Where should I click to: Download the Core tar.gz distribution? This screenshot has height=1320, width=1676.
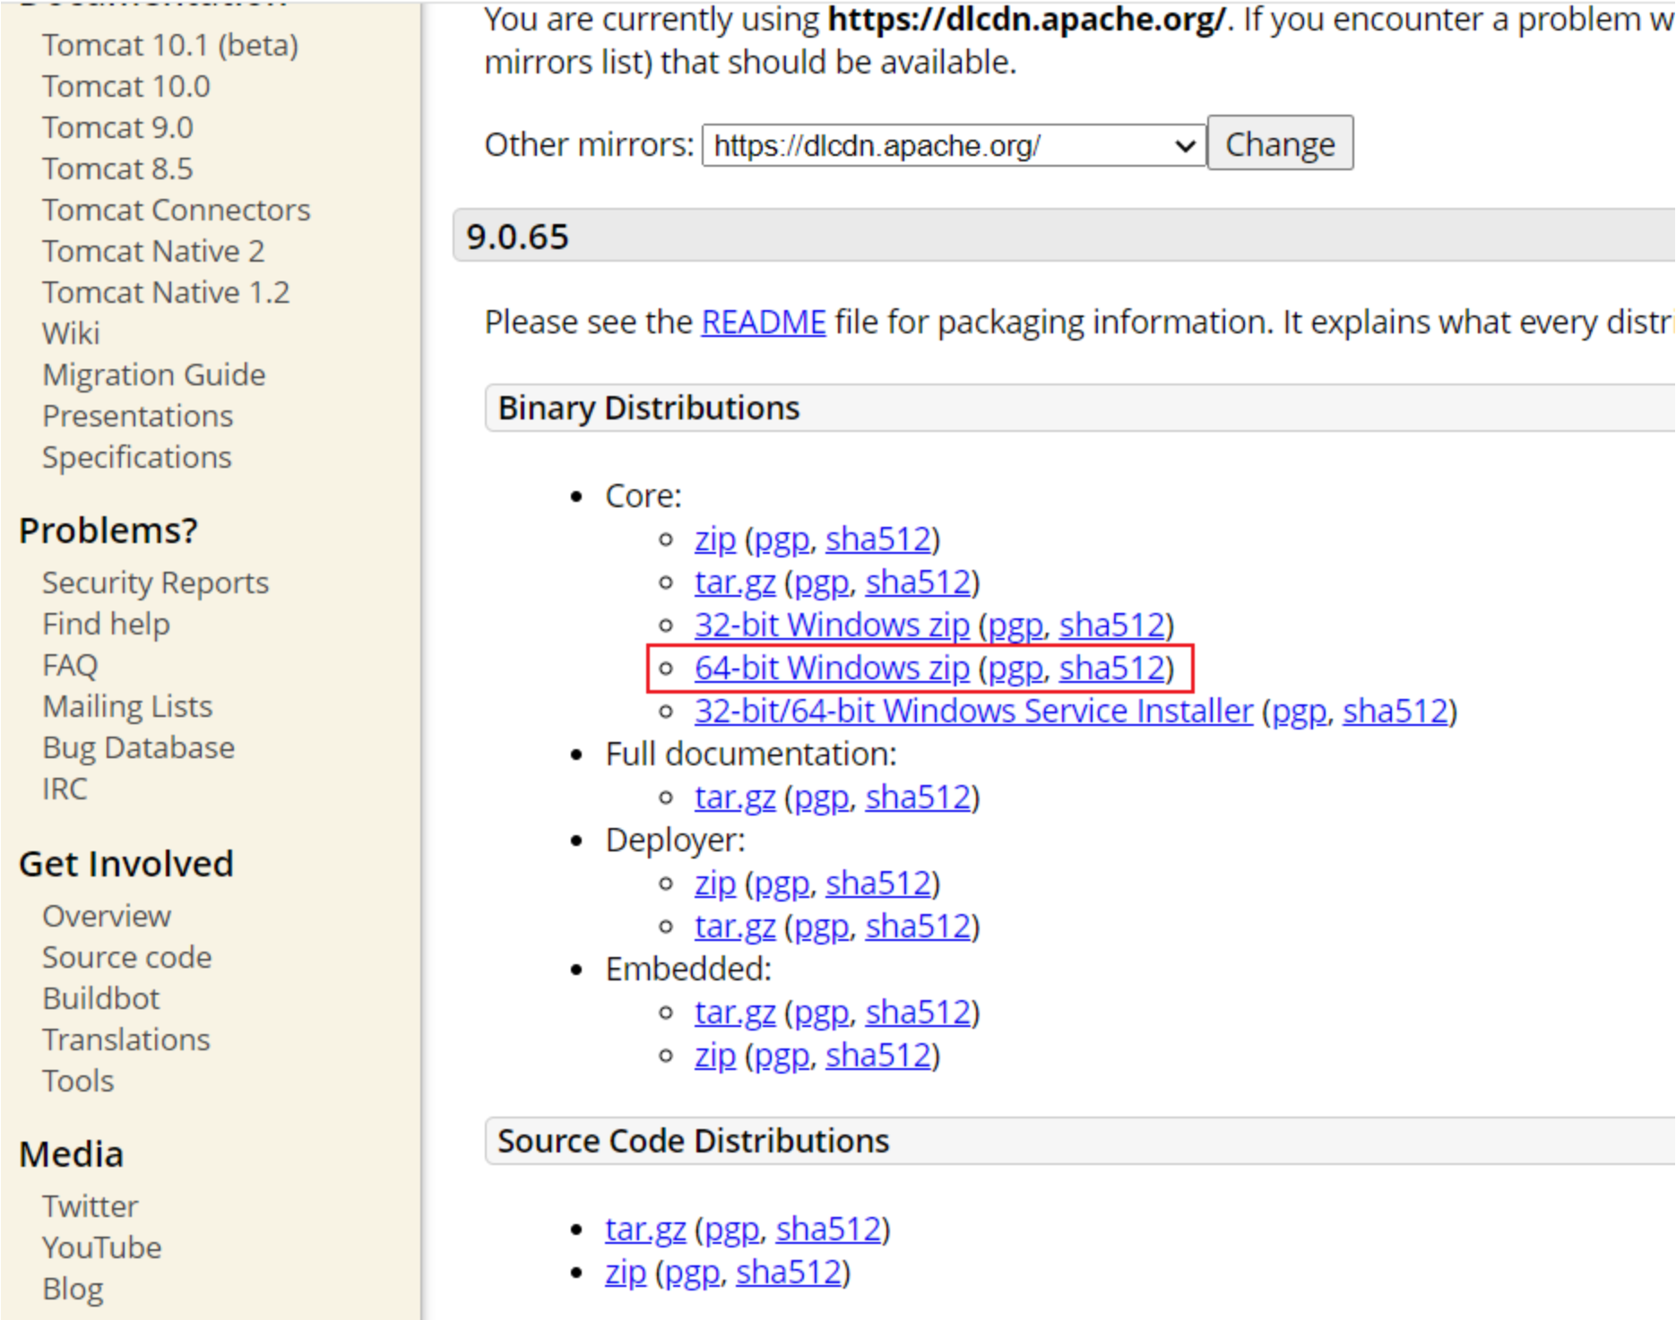pos(735,582)
